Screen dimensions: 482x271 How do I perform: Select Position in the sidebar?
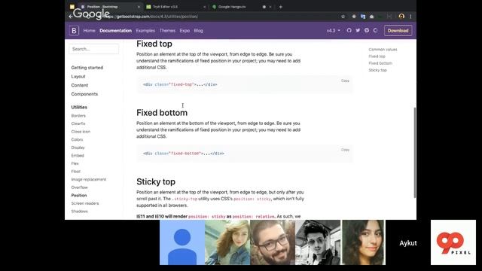coord(79,196)
